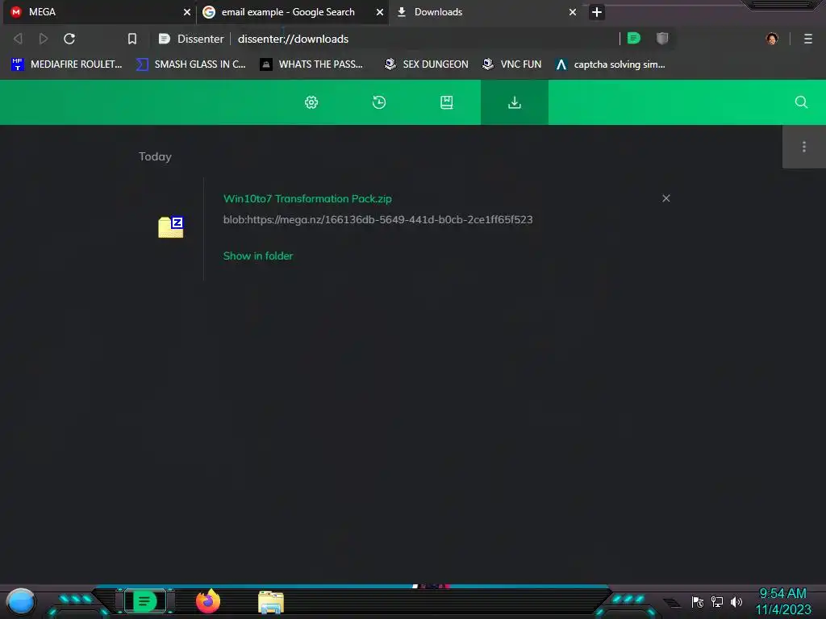This screenshot has width=826, height=619.
Task: Bookmark this page icon
Action: click(132, 39)
